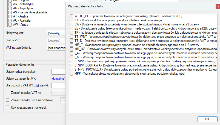Enable 'Zamień stawkę VAT na' checkbox
This screenshot has height=125, width=220.
(8, 93)
